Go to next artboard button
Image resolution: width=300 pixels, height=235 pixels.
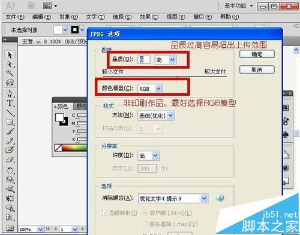(x=83, y=229)
